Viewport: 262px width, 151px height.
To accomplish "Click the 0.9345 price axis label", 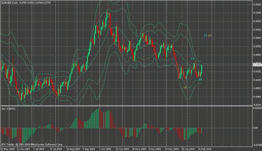I will (x=257, y=13).
